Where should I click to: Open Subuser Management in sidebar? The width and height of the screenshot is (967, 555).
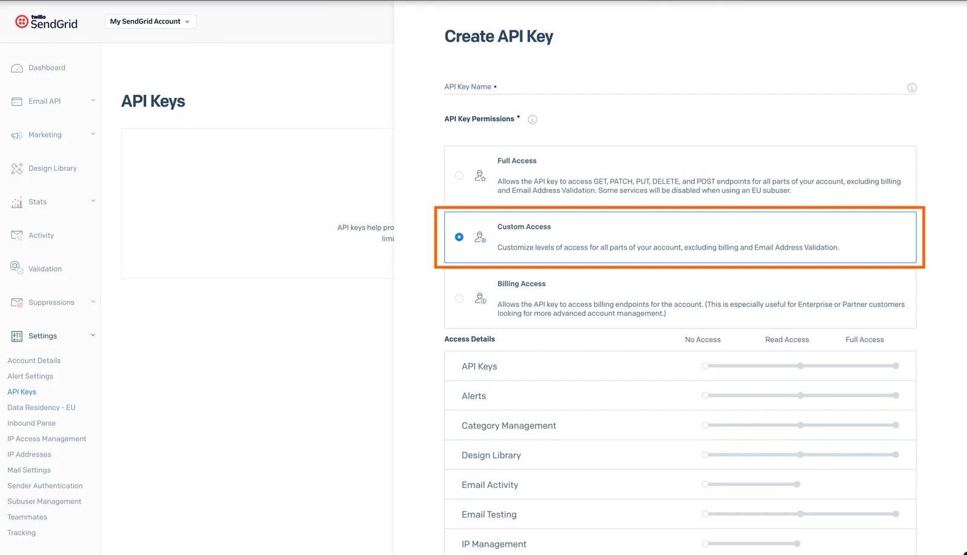(x=44, y=502)
